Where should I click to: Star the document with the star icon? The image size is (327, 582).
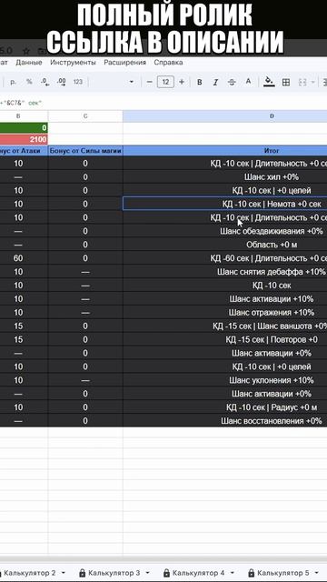click(26, 51)
